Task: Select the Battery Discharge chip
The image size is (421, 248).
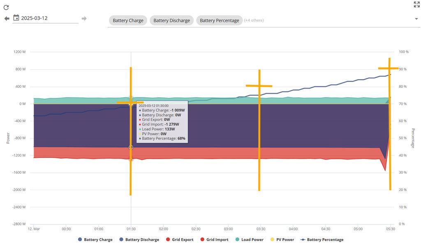Action: tap(171, 20)
